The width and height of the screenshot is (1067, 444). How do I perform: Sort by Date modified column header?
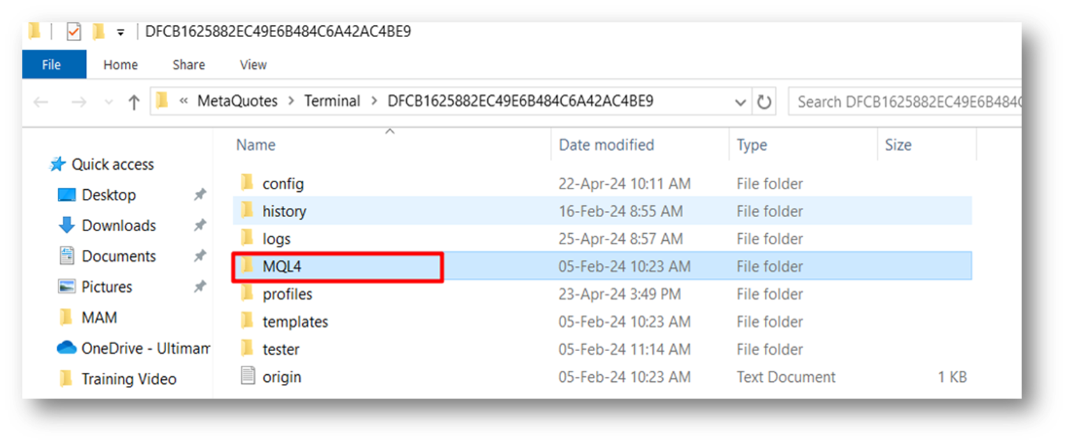[x=606, y=145]
